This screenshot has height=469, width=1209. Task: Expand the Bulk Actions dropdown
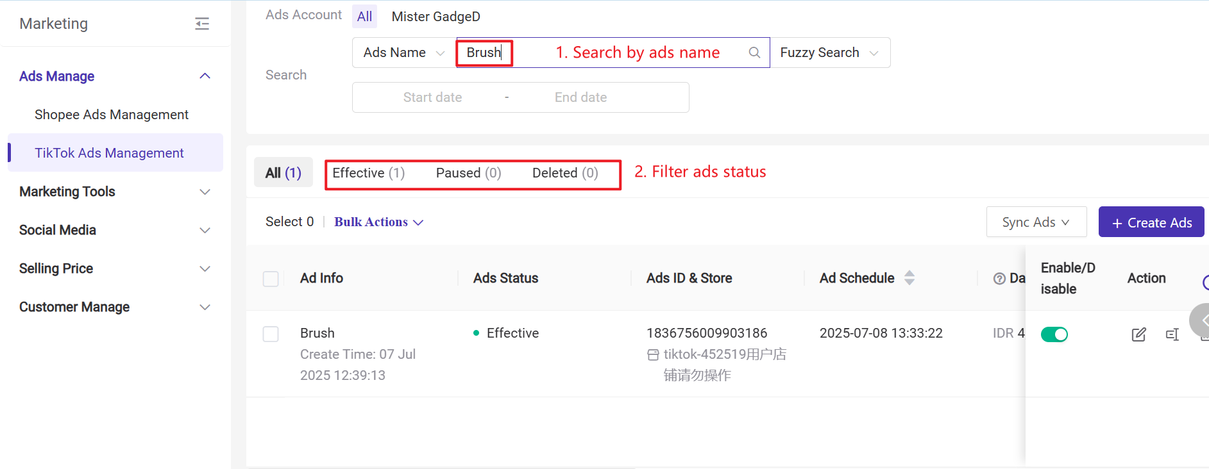378,222
